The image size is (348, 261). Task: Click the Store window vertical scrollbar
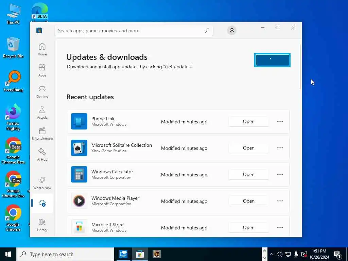coord(300,67)
